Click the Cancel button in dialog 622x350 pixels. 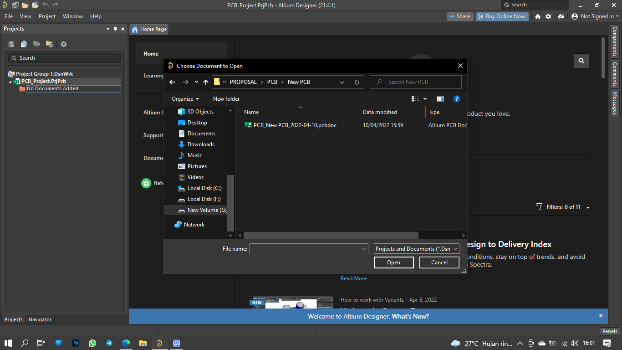point(439,262)
